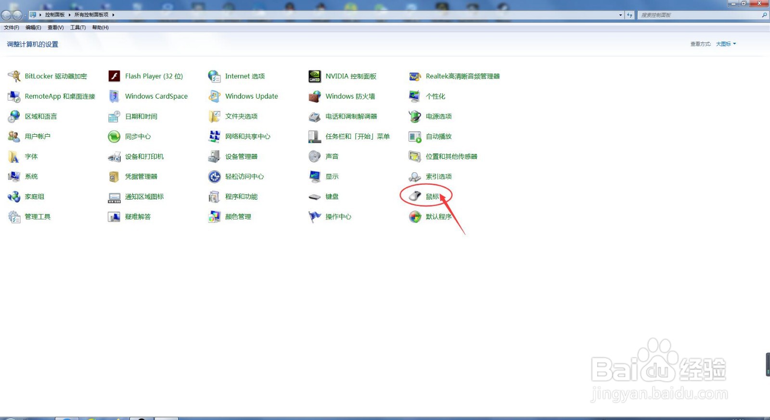
Task: Open the 声音 speaker icon
Action: [315, 156]
